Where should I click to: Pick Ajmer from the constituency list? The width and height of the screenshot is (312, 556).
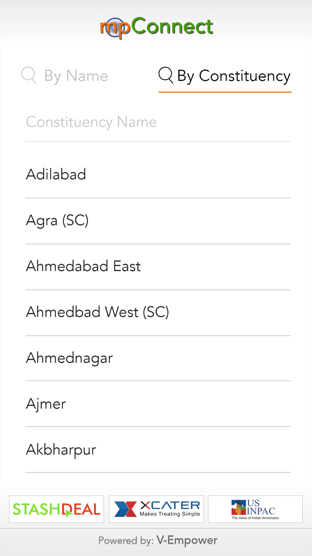158,404
